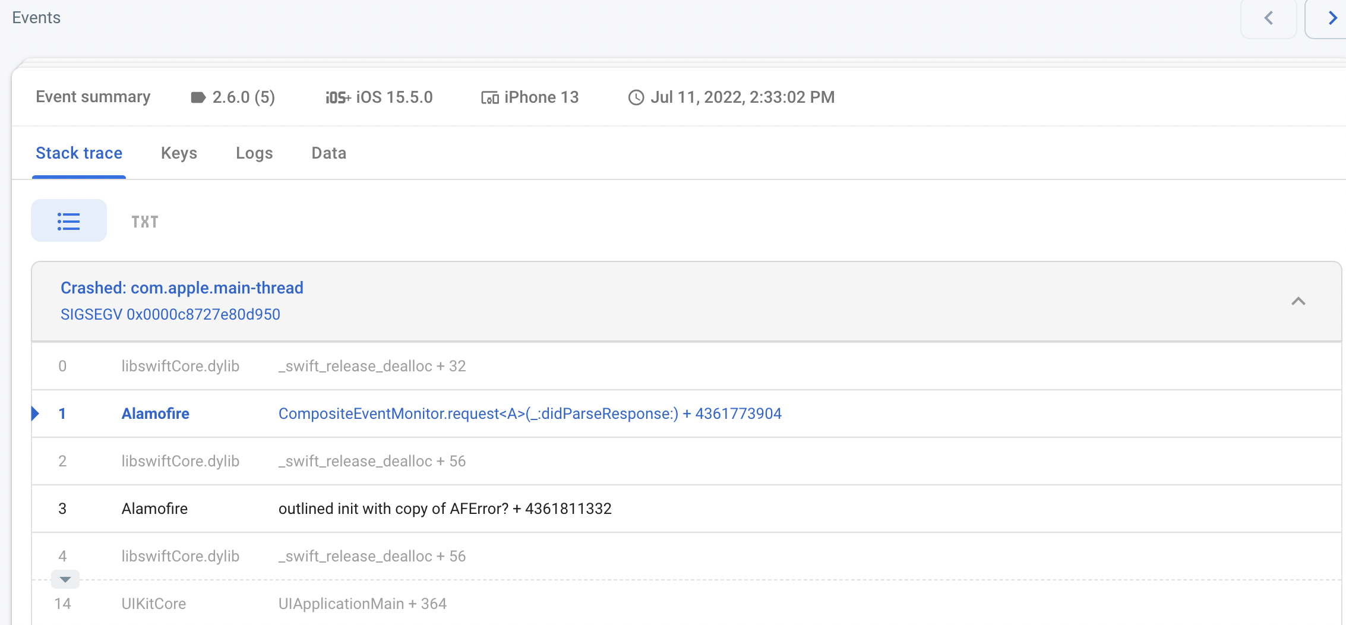
Task: Click the iPhone 13 device icon
Action: pyautogui.click(x=488, y=97)
